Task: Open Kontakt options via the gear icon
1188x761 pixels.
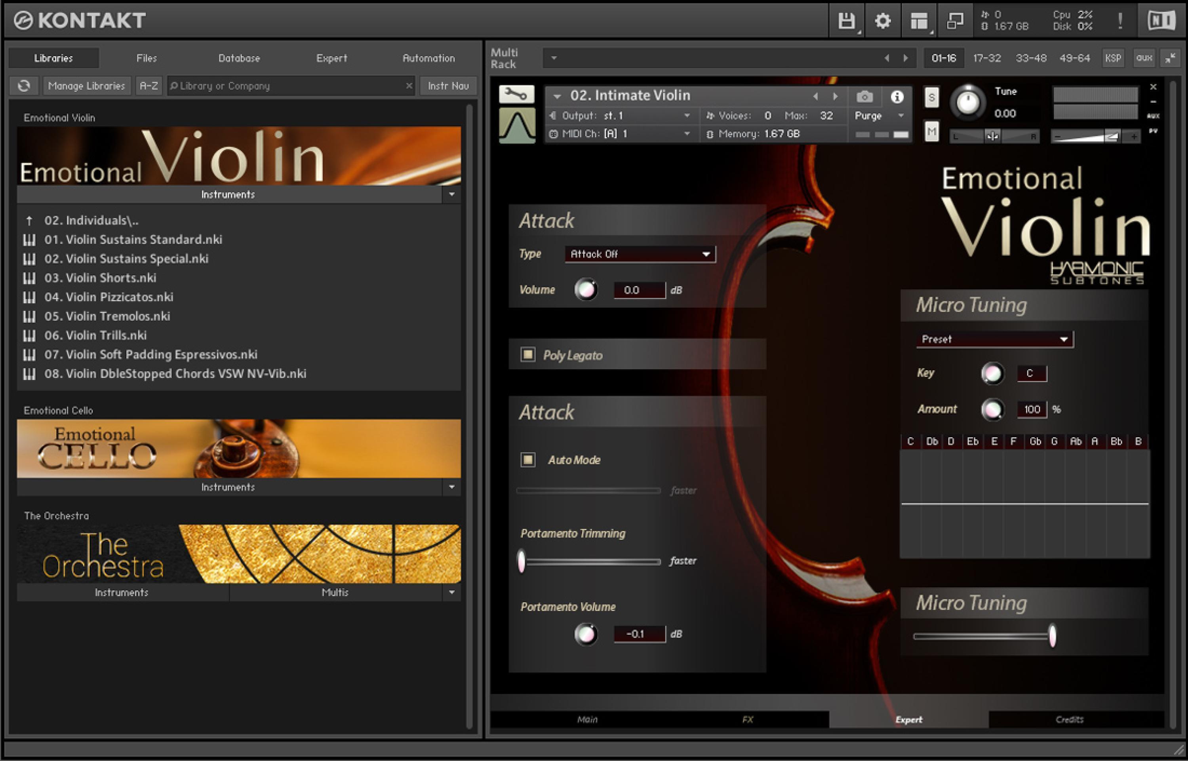Action: click(x=882, y=21)
